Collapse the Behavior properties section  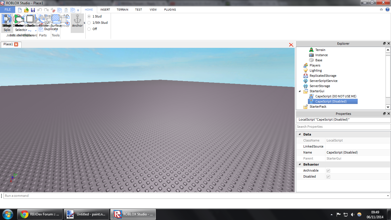tap(300, 164)
